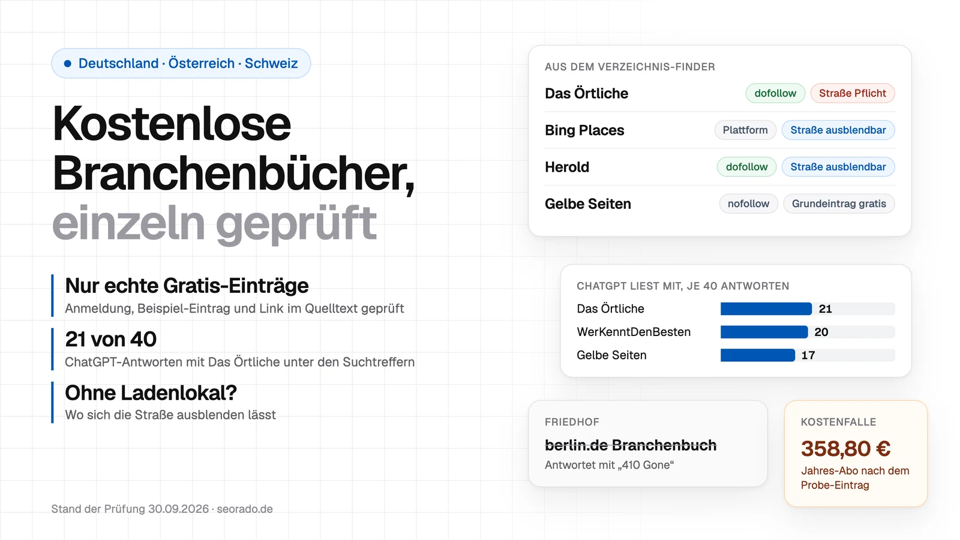
Task: Click the Stand der Prüfung 30.09.2026 footer
Action: coord(162,509)
